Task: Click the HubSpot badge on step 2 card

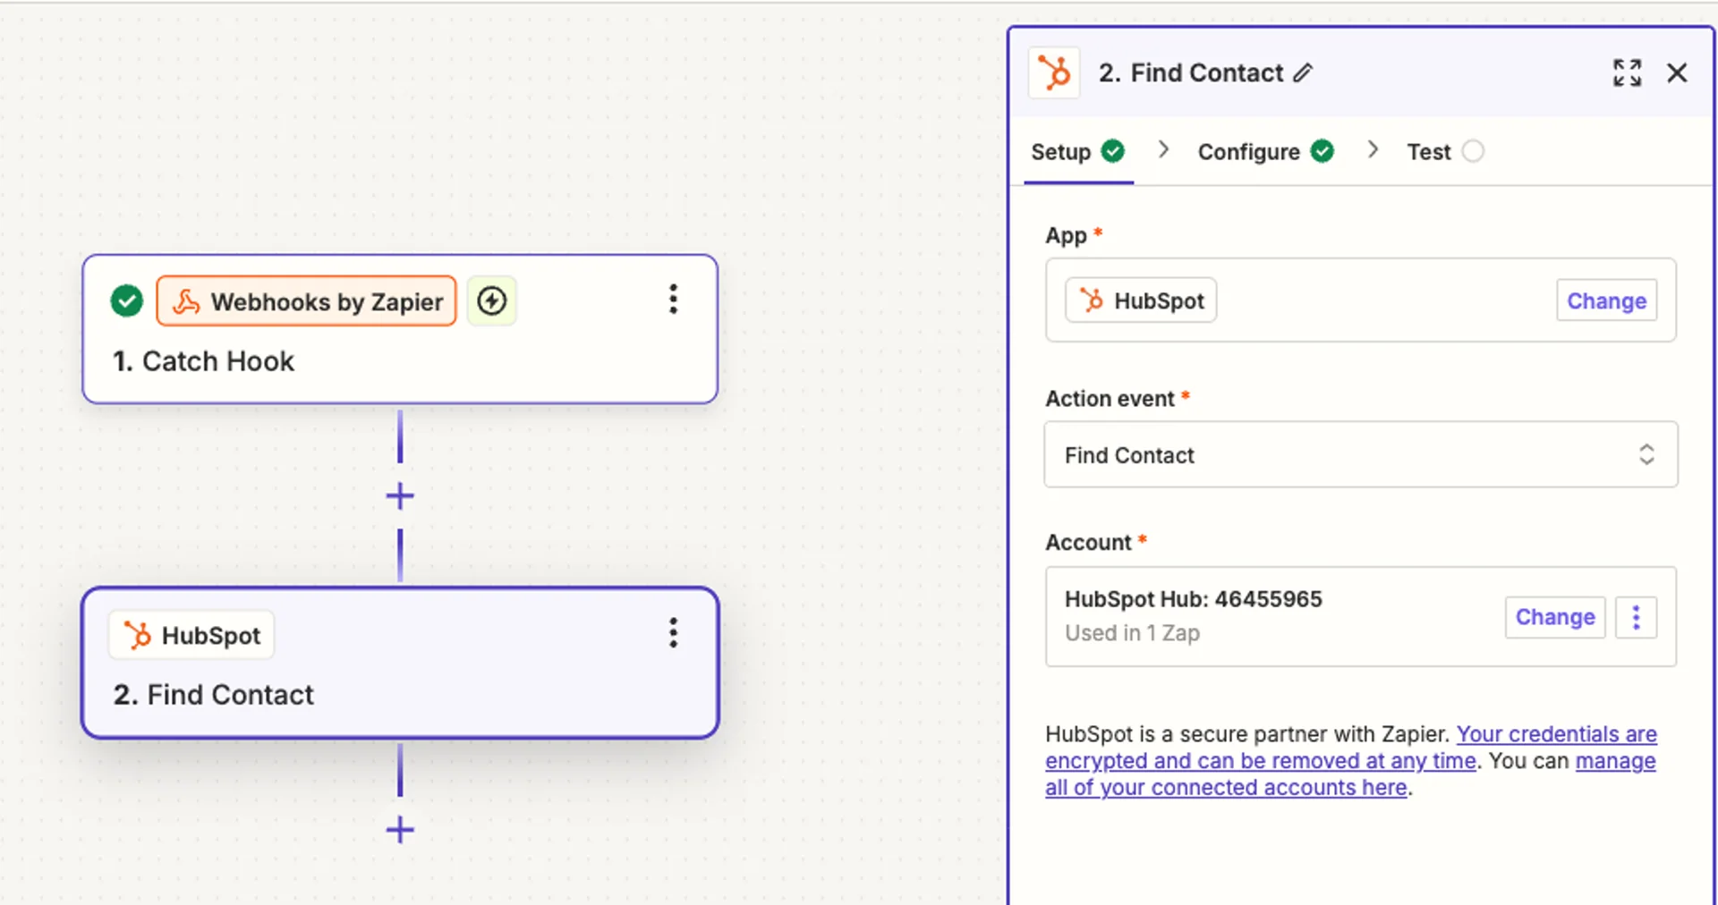Action: point(191,635)
